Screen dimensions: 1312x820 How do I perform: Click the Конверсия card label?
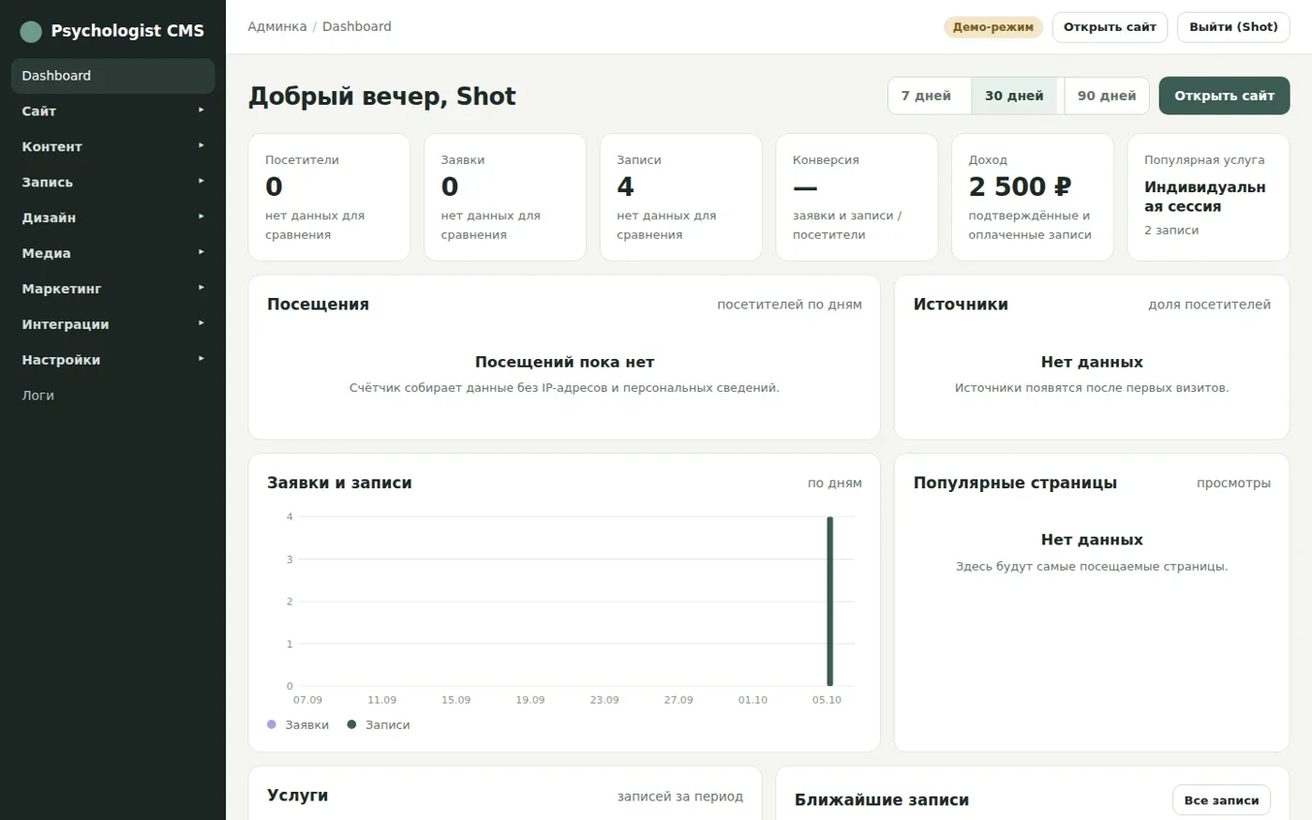826,160
